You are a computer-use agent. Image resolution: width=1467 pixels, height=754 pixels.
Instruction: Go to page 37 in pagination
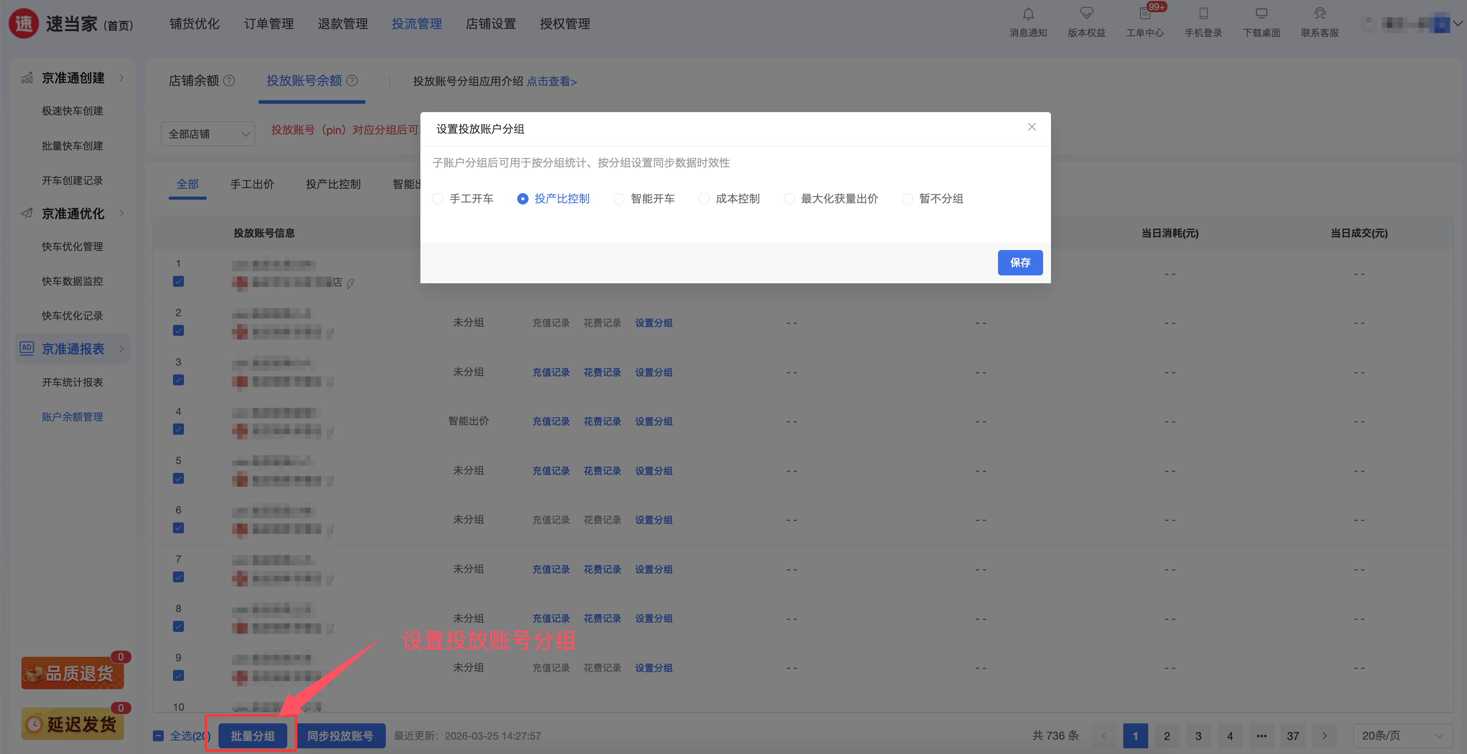coord(1293,736)
